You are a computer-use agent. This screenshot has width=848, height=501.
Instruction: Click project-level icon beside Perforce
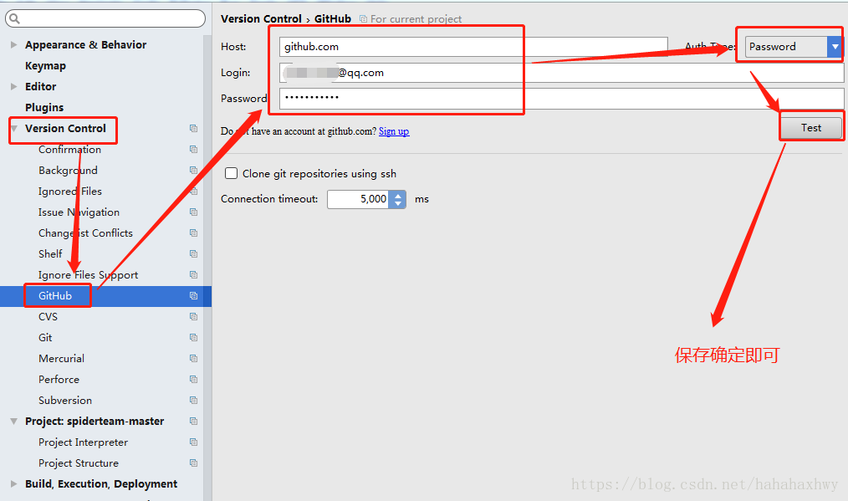tap(193, 379)
